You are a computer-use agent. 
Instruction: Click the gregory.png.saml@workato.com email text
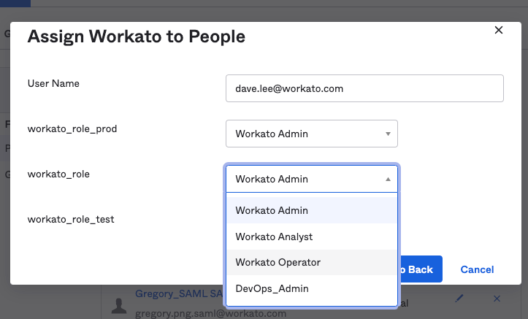point(210,313)
